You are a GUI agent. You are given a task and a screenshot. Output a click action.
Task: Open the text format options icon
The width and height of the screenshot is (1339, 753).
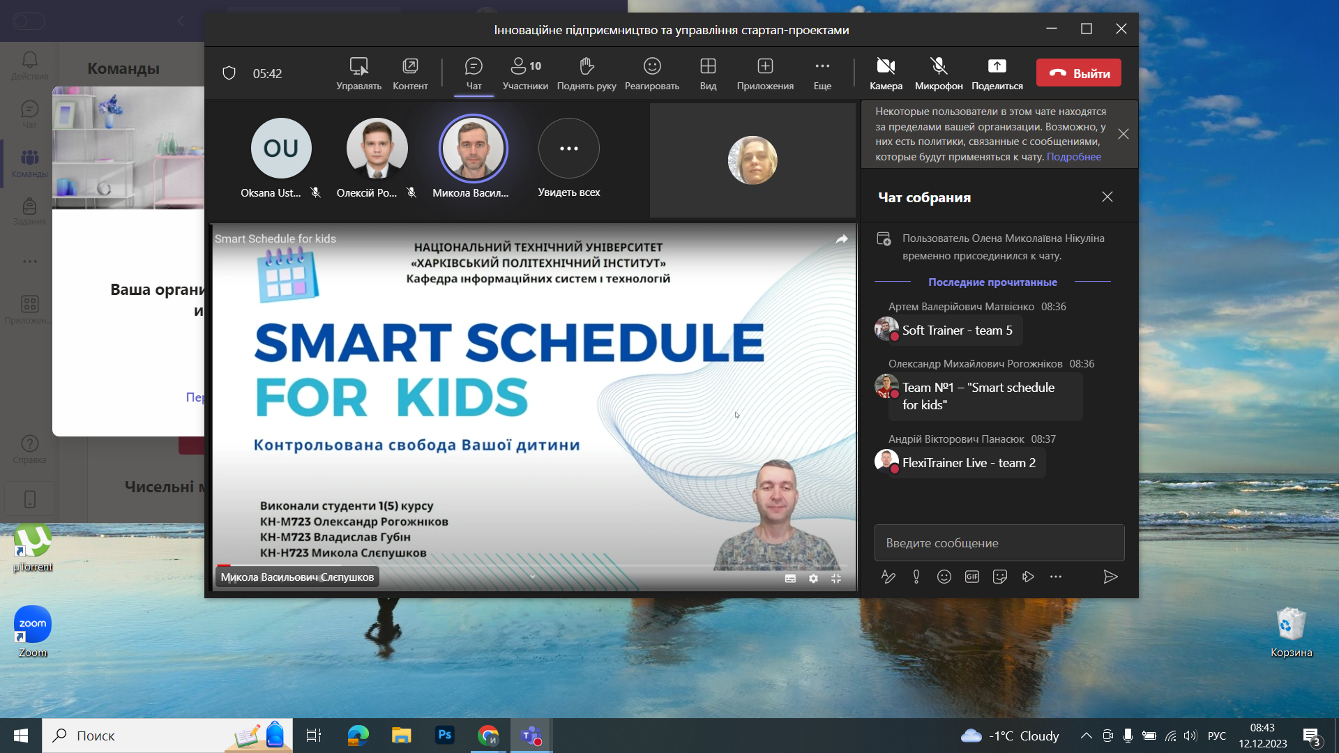888,577
